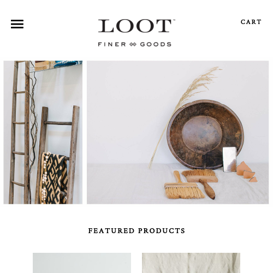
Task: Click the round dark wooden bowl
Action: [x=205, y=134]
